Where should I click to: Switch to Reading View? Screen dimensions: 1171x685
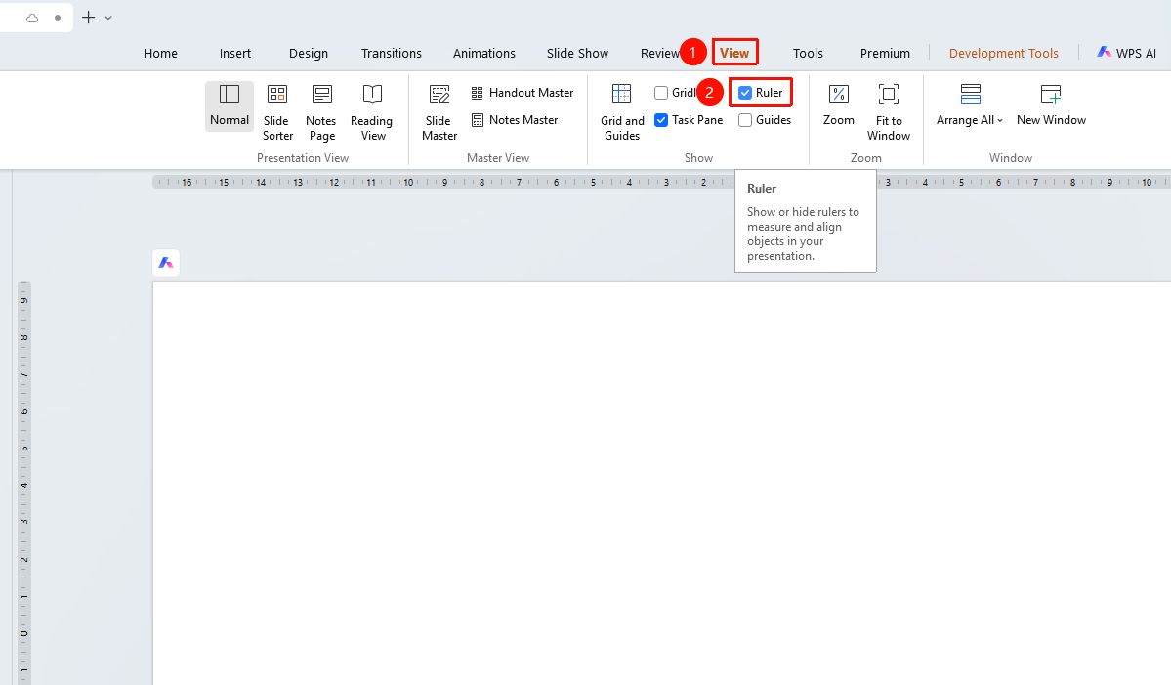coord(372,112)
